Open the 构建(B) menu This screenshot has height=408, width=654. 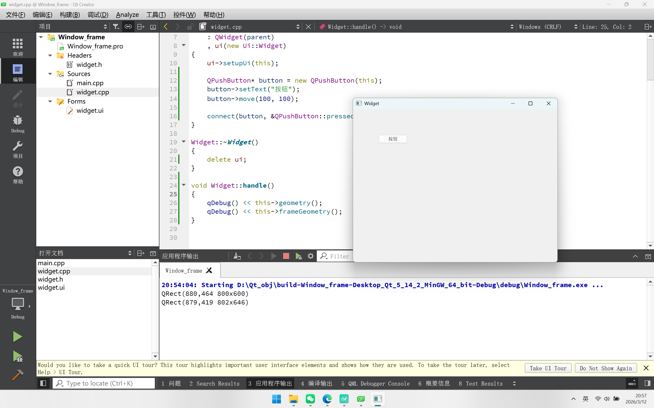click(70, 15)
